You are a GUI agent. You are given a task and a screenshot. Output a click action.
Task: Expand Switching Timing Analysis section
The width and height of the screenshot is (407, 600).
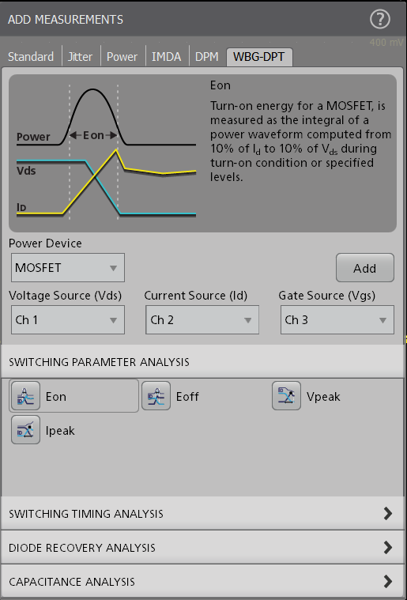202,513
